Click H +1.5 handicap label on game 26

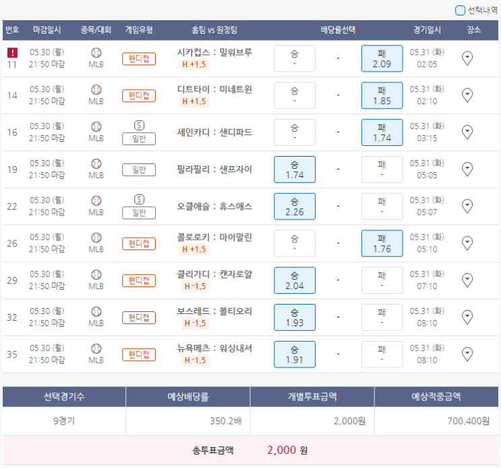point(194,249)
